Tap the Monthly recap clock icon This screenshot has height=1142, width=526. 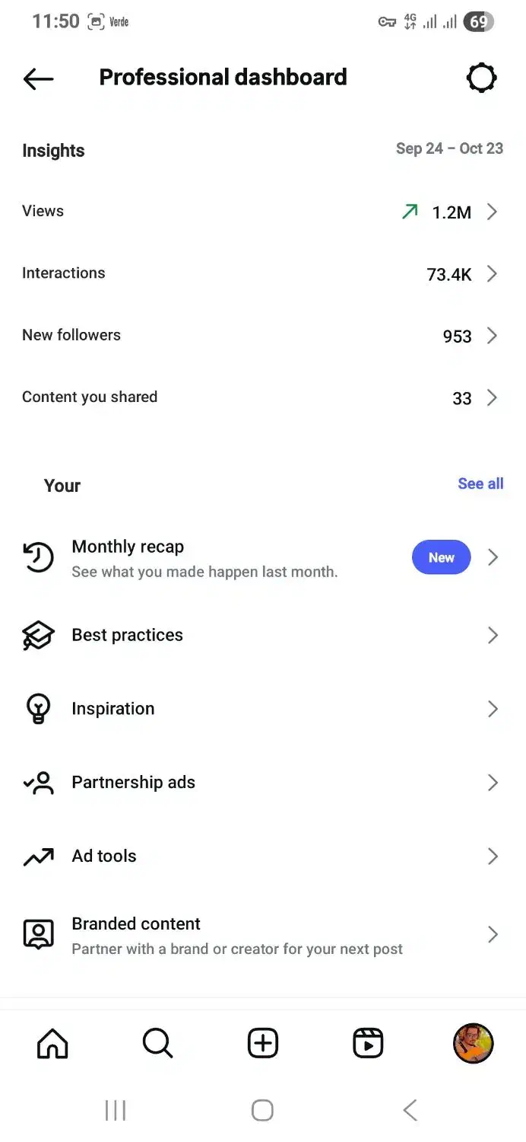click(38, 557)
